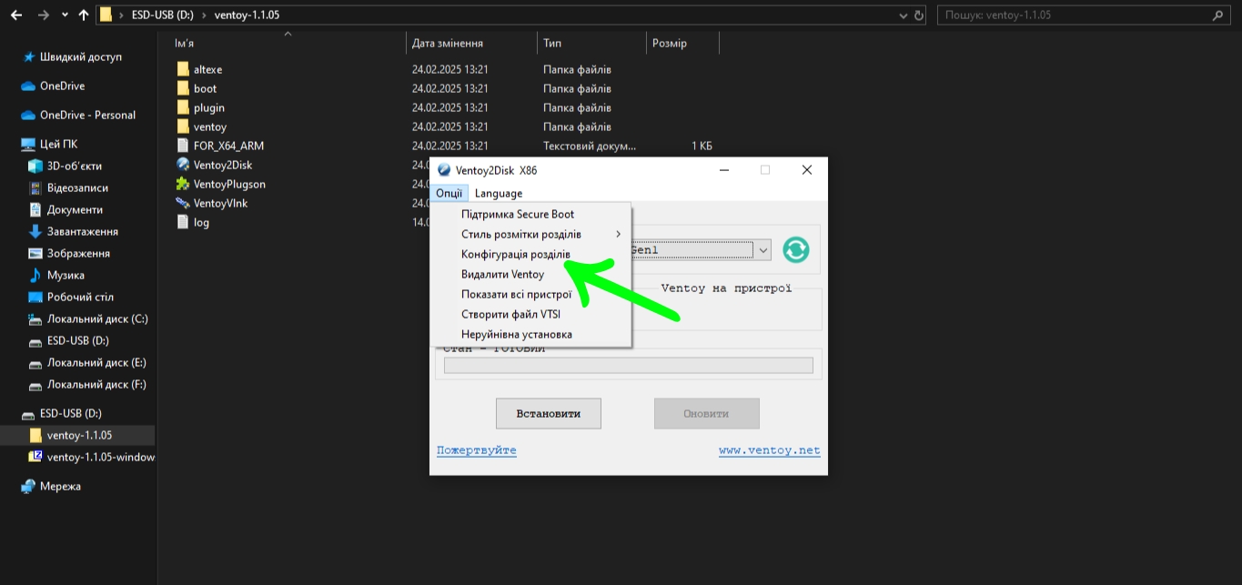Open OneDrive - Personal in sidebar
The height and width of the screenshot is (585, 1242).
pos(87,115)
